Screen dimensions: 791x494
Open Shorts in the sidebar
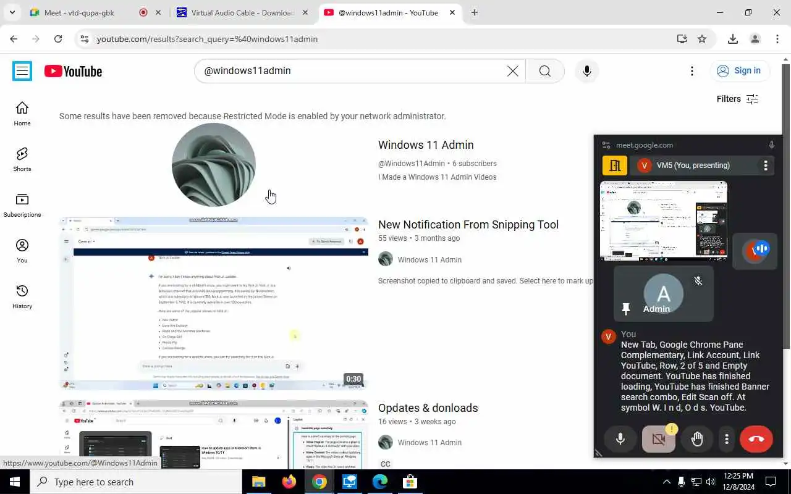[22, 159]
